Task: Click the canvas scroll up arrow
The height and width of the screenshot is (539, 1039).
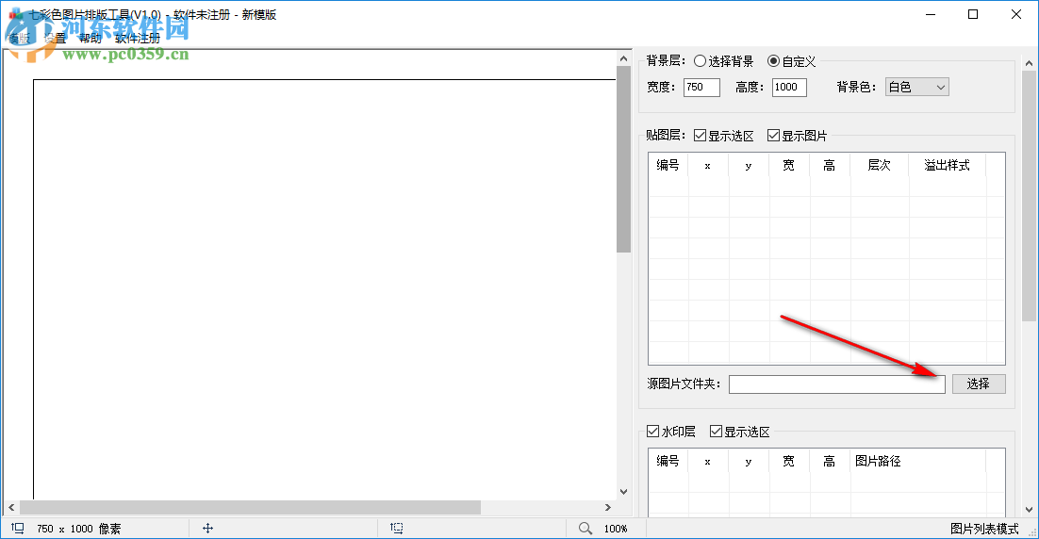Action: click(623, 58)
